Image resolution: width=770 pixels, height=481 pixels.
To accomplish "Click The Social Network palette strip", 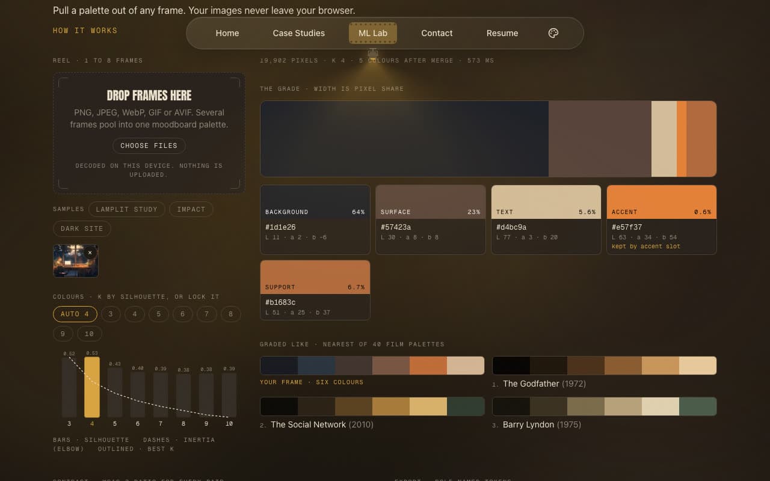I will click(372, 406).
